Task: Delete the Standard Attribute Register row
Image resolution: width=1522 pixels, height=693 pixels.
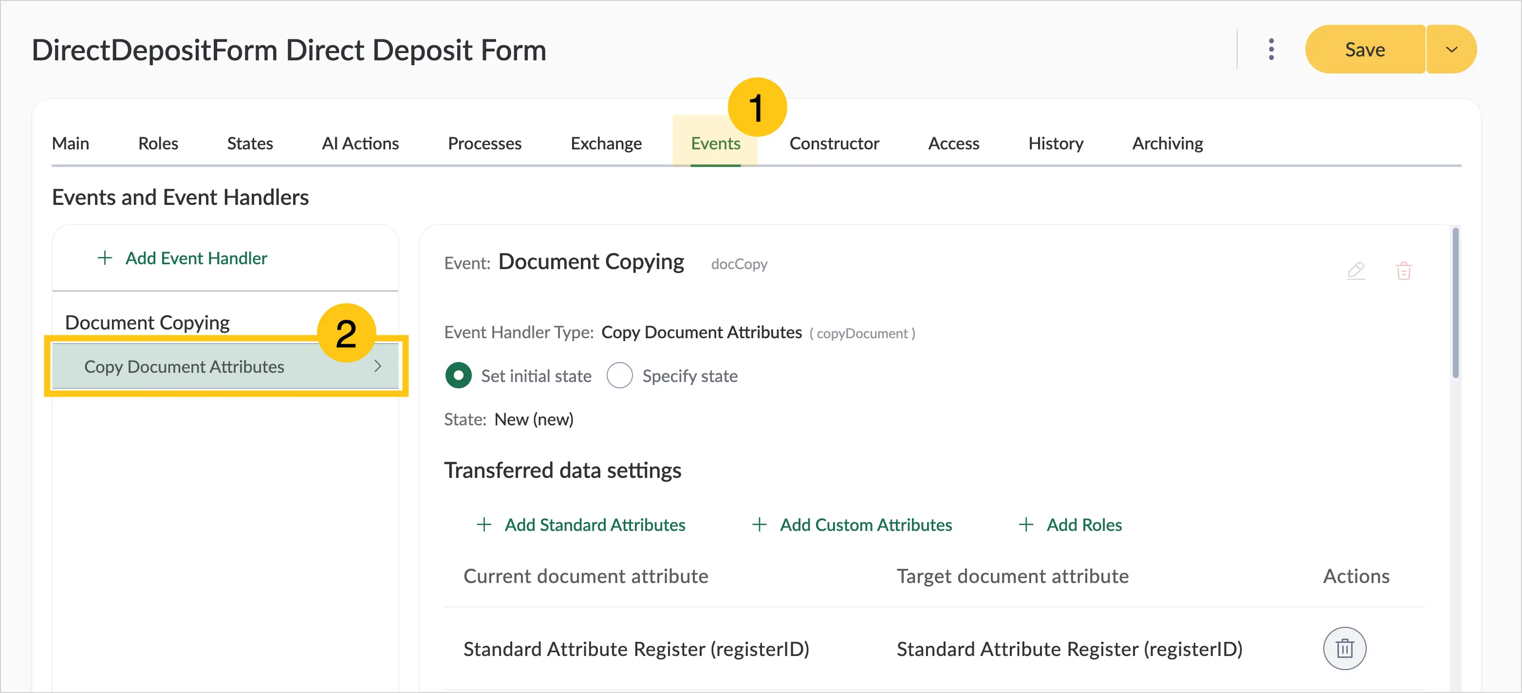Action: (x=1344, y=648)
